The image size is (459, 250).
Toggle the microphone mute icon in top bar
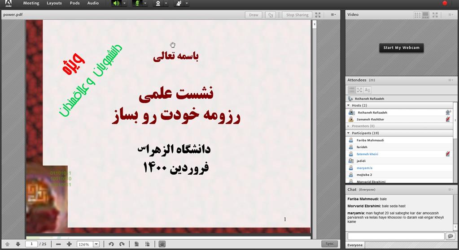tap(137, 3)
